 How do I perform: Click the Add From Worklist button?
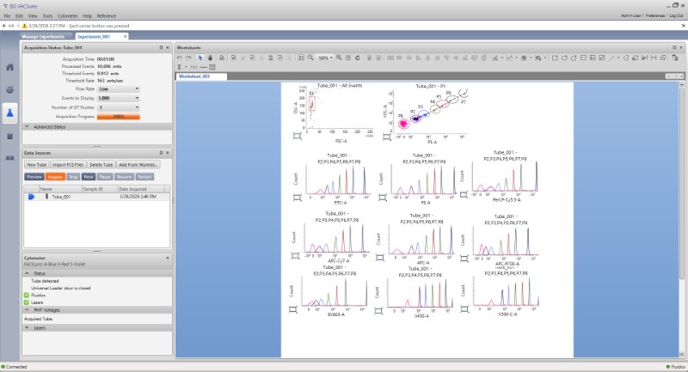tap(138, 165)
